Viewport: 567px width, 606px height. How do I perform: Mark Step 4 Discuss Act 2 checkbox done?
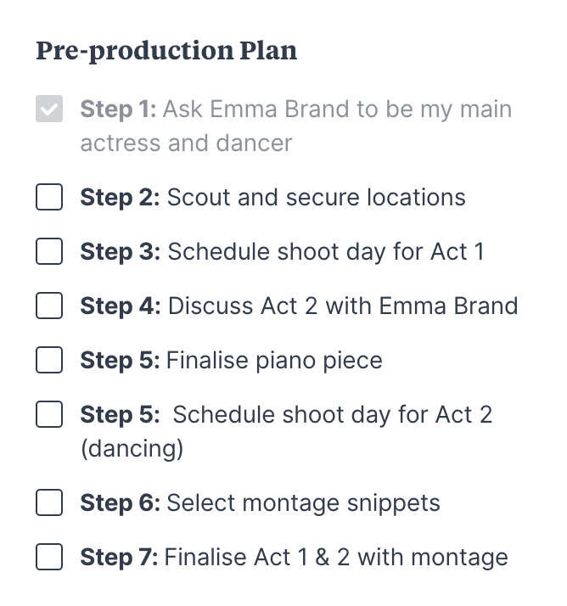pyautogui.click(x=49, y=306)
